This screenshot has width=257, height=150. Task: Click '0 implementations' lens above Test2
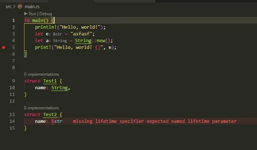click(41, 108)
